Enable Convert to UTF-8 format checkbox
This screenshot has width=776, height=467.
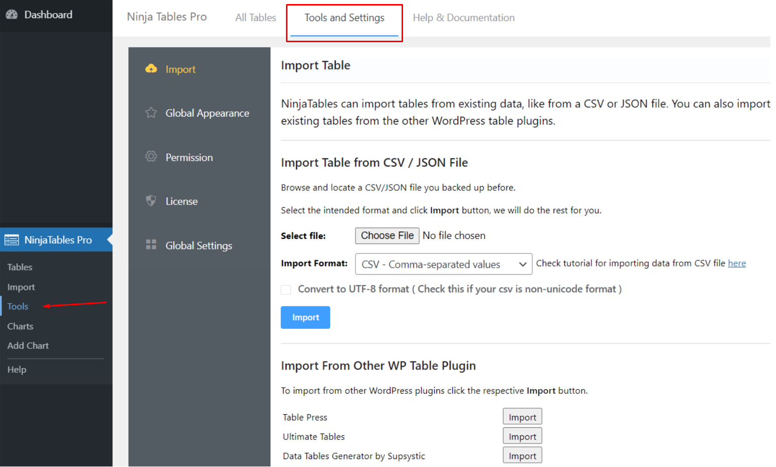[x=286, y=290]
